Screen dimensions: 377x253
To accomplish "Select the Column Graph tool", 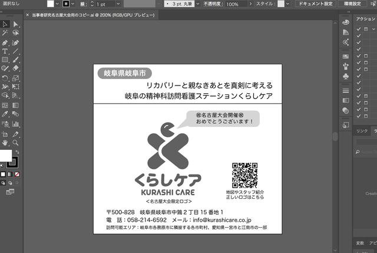I will (x=15, y=124).
